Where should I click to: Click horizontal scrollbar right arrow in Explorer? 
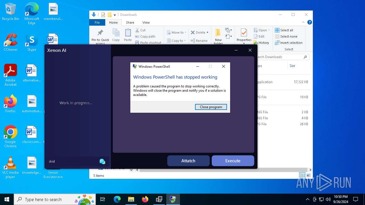(310, 170)
